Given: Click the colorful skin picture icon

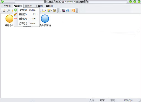Looking at the screenshot, I should click(49, 11).
